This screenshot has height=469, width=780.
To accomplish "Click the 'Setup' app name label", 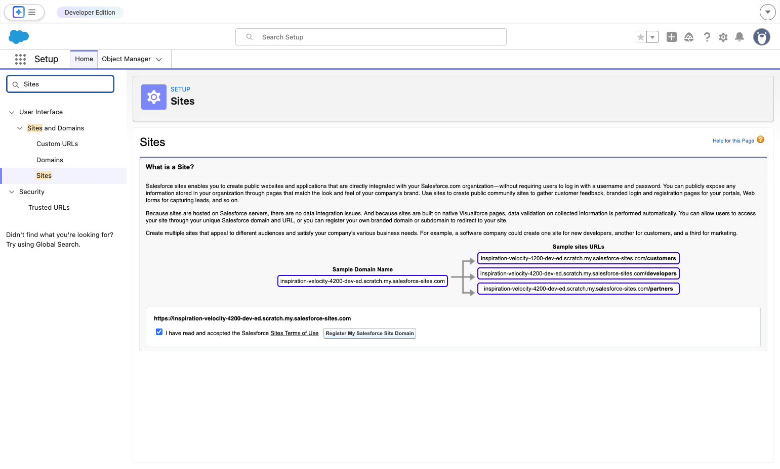I will (47, 59).
